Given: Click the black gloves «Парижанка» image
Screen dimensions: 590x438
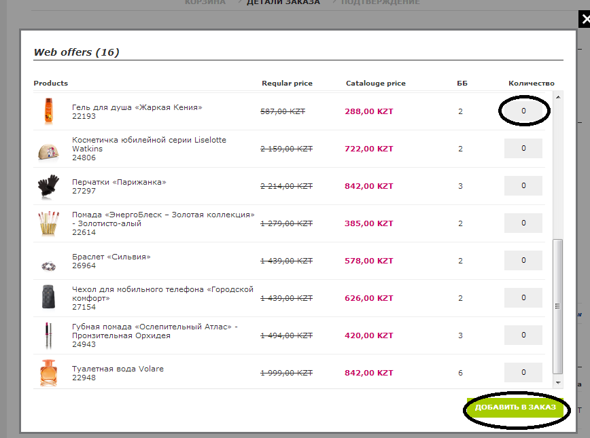Looking at the screenshot, I should (x=48, y=187).
